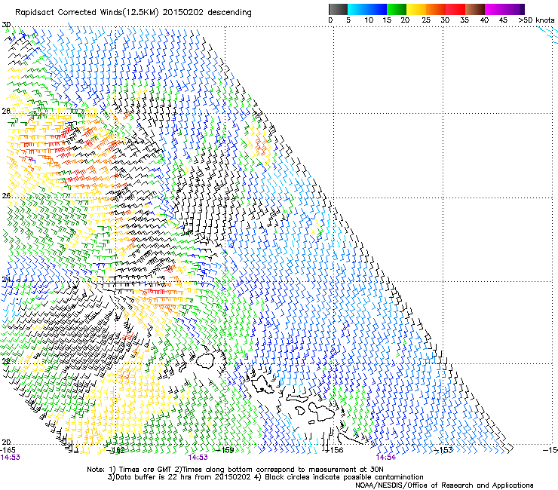This screenshot has height=490, width=558.
Task: Click the purple "14:54" time label
Action: coord(386,458)
